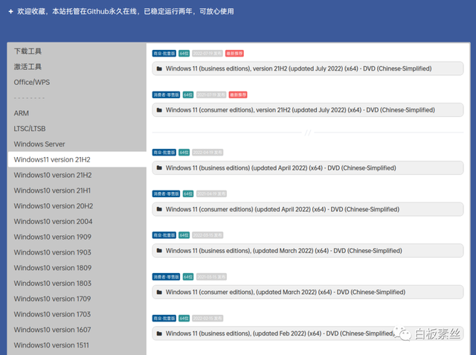The width and height of the screenshot is (476, 355).
Task: Select LTSC/LTSB category
Action: [x=30, y=129]
